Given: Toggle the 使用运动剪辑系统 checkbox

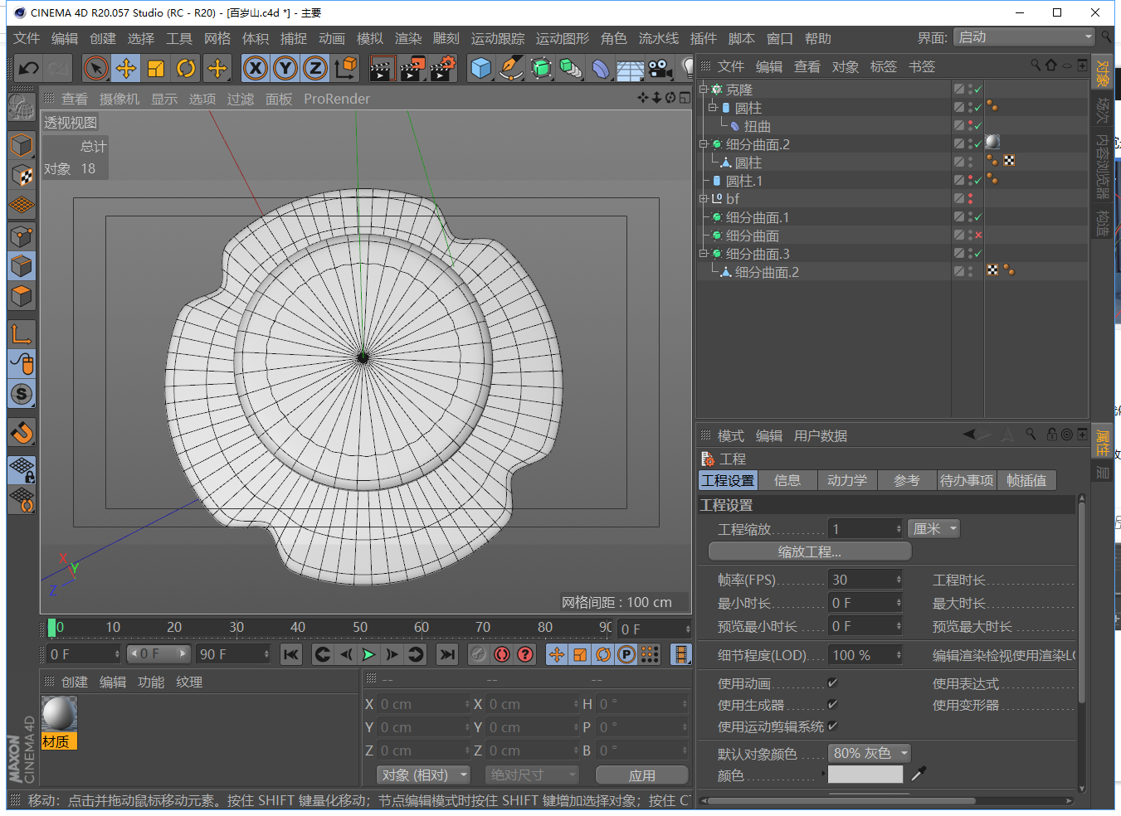Looking at the screenshot, I should 832,726.
